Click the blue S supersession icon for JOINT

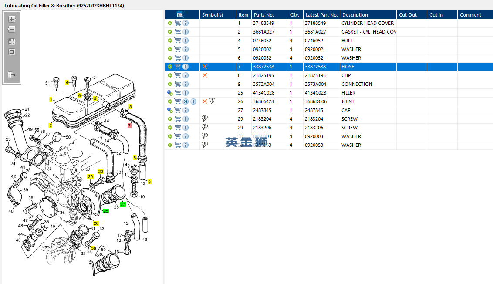click(x=186, y=101)
